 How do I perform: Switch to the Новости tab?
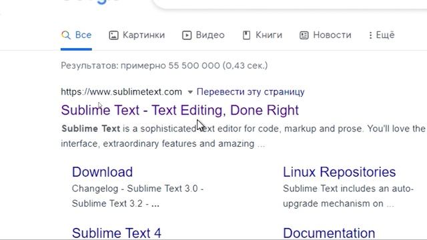[x=326, y=35]
